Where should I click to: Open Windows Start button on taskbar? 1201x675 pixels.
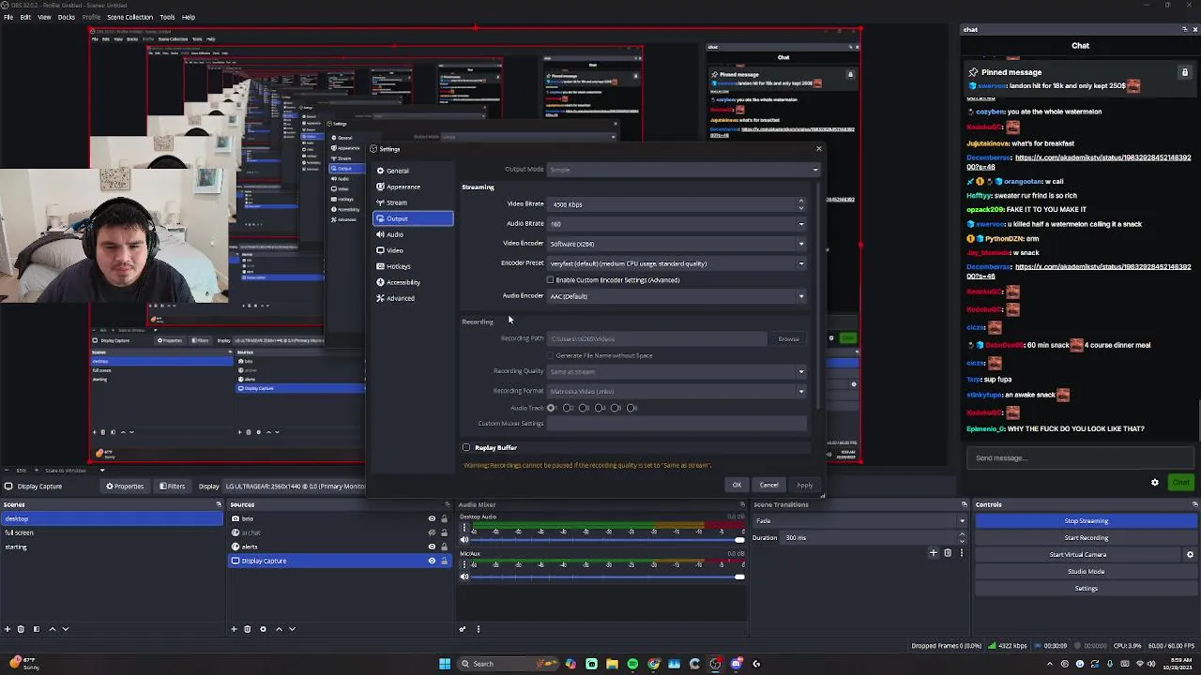point(445,664)
